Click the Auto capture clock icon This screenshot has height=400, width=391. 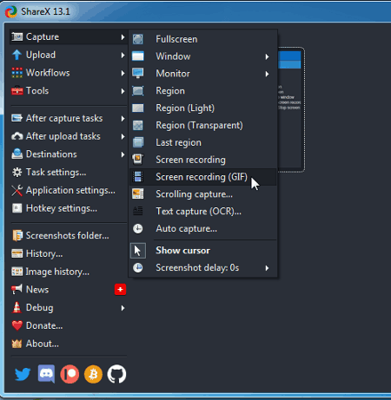[138, 228]
